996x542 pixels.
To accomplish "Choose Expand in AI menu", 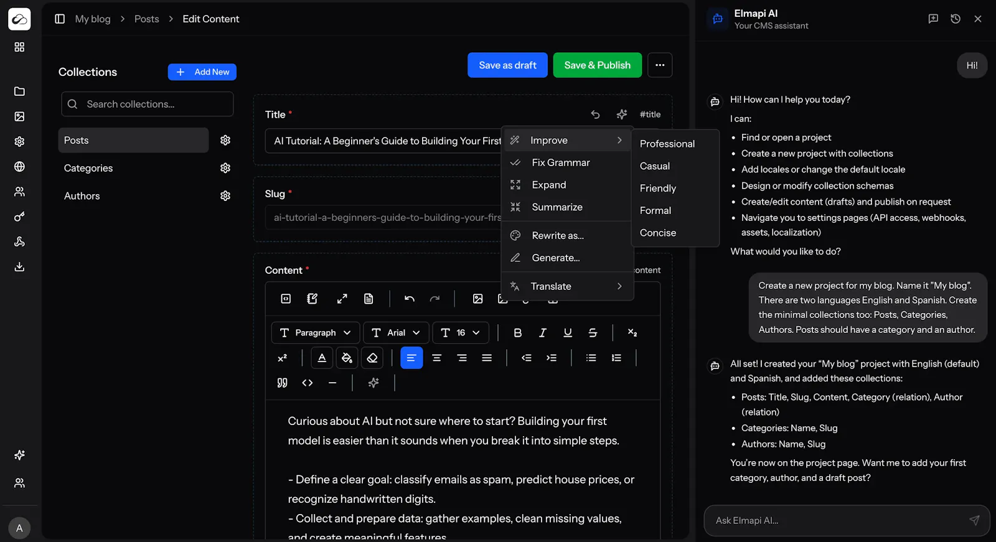I will [x=567, y=185].
